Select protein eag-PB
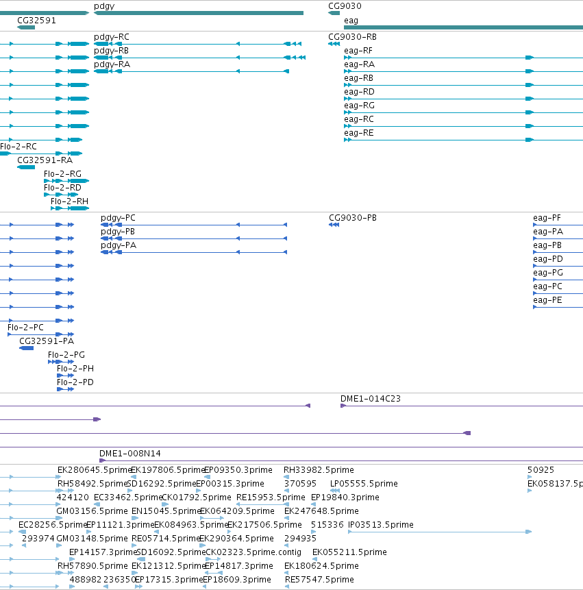The width and height of the screenshot is (583, 590). tap(558, 252)
